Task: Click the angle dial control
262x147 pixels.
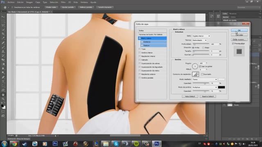Action: (x=195, y=66)
